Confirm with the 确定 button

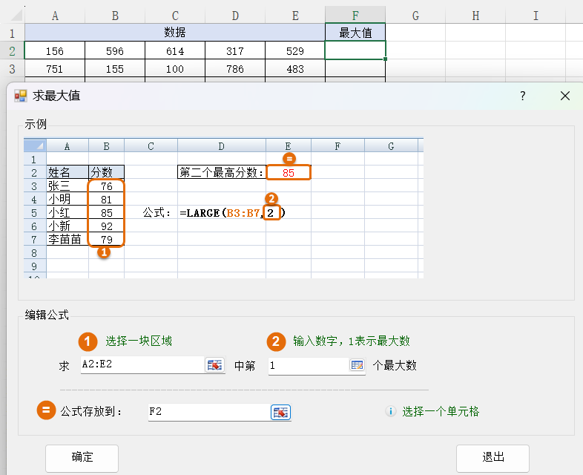click(82, 457)
